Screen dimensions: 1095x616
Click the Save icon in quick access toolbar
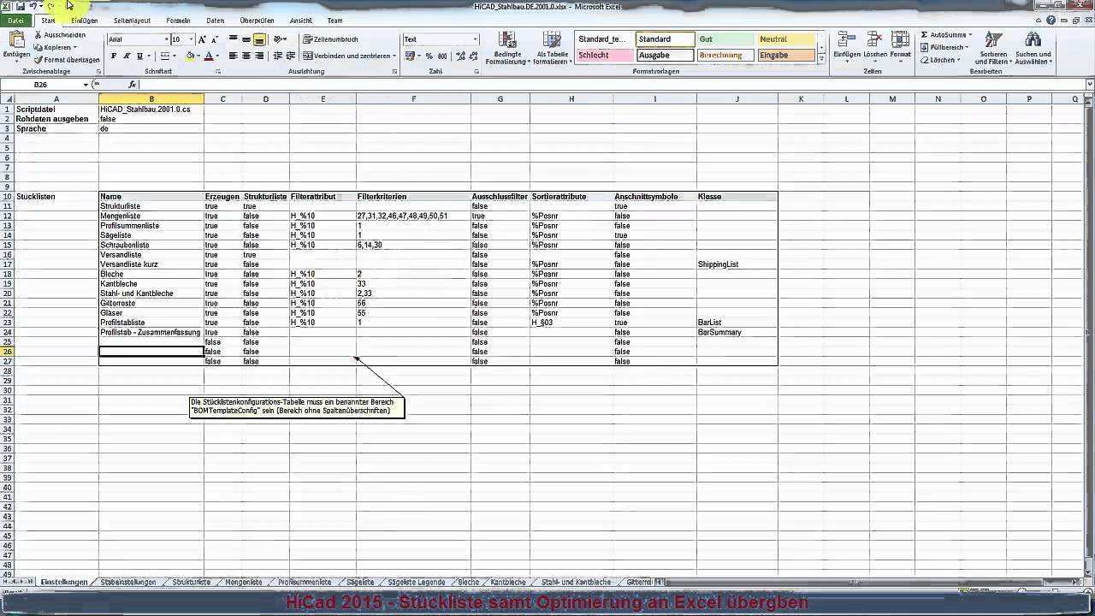coord(20,6)
